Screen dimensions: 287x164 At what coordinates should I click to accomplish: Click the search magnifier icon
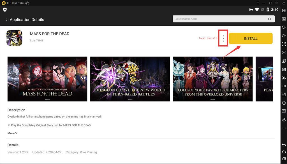pyautogui.click(x=269, y=19)
